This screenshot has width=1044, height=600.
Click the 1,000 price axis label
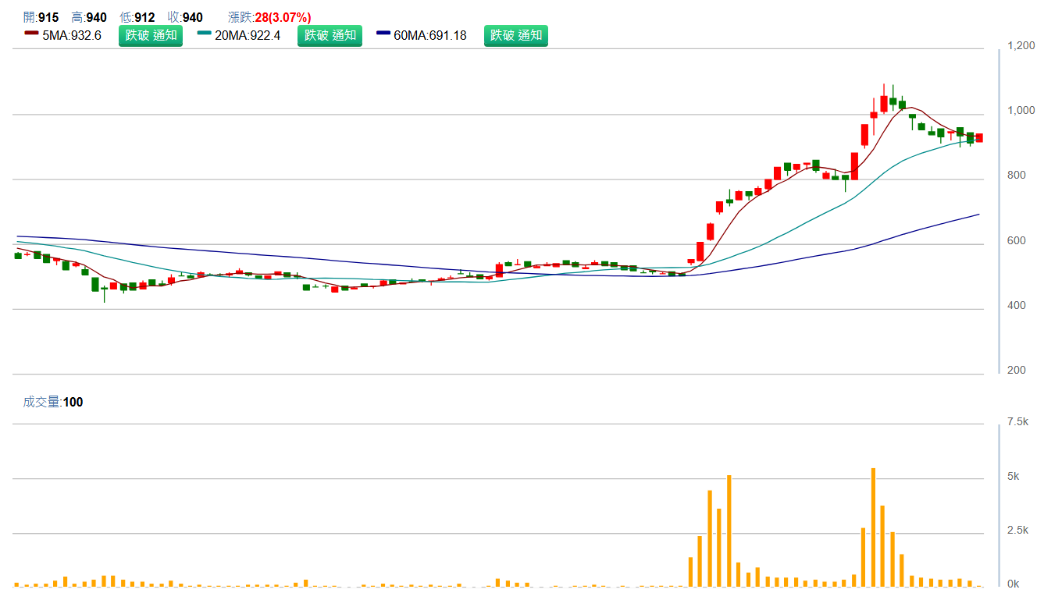click(x=1021, y=111)
